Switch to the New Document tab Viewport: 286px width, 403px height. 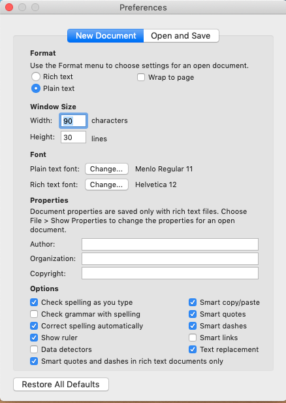(x=105, y=36)
